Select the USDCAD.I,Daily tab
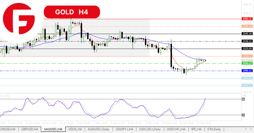Viewport: 254px width, 133px height. point(150,129)
